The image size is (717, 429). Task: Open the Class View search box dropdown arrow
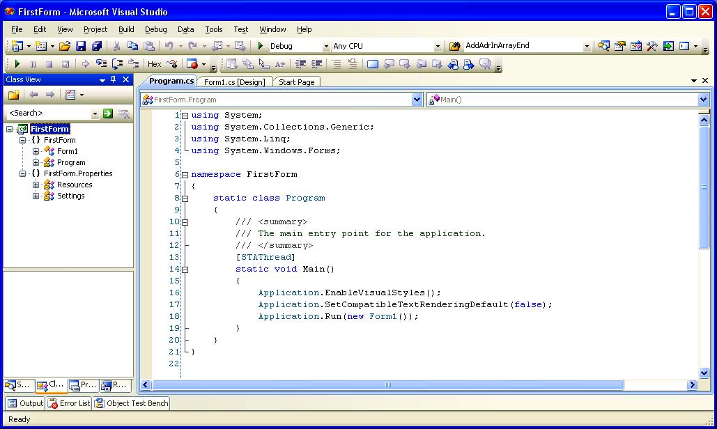coord(95,114)
